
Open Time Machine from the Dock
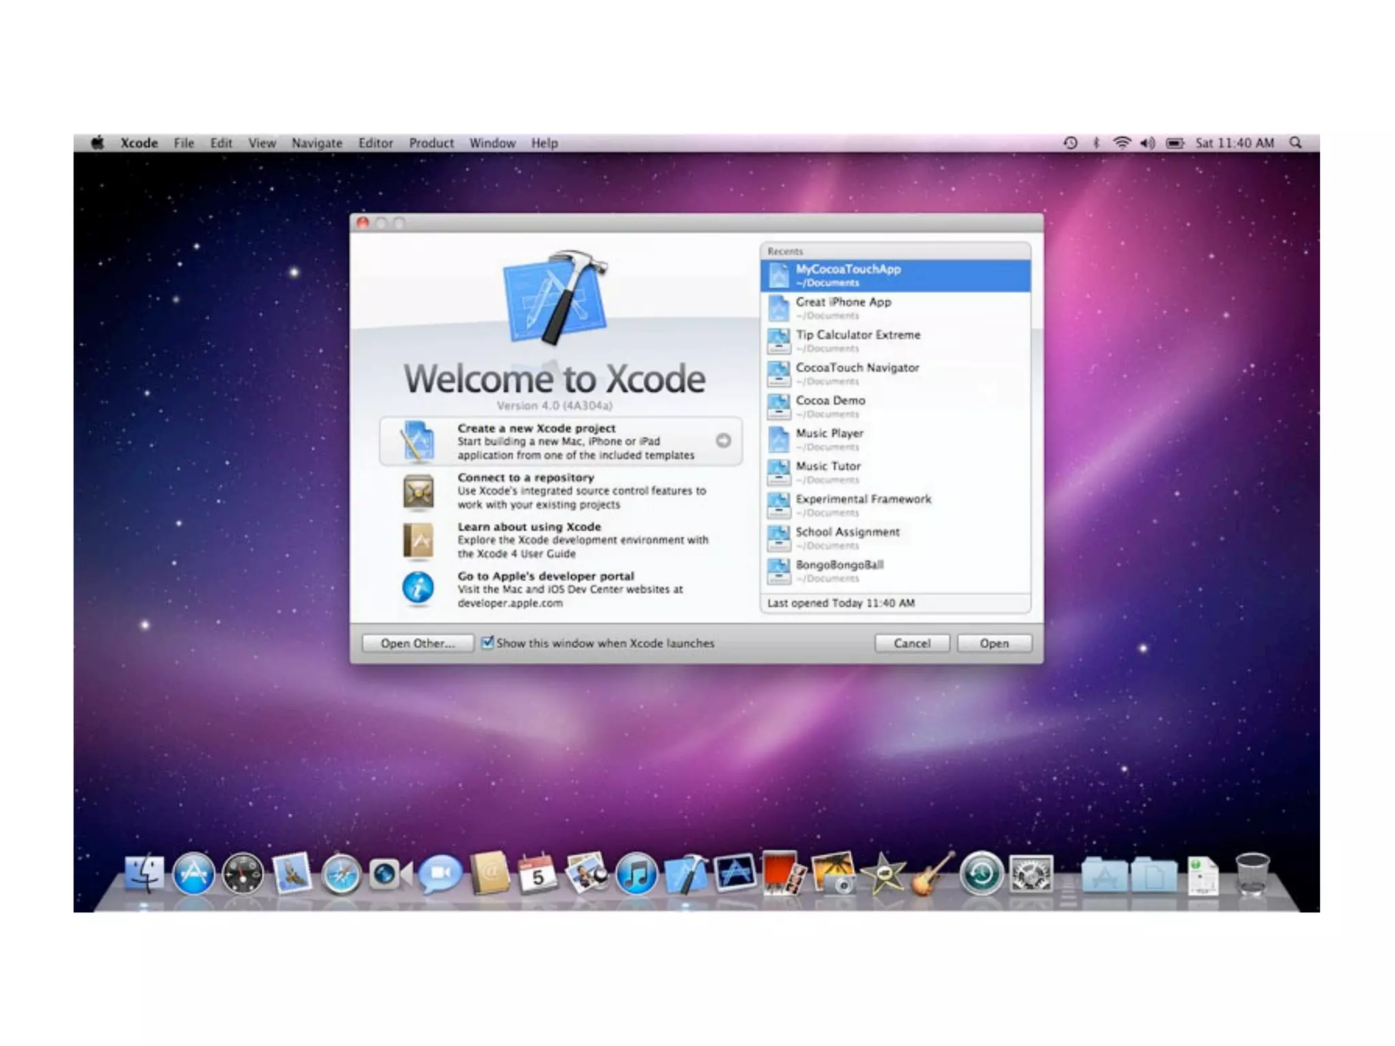[981, 874]
